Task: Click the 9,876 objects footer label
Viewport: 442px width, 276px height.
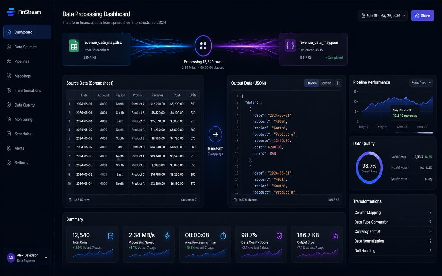Action: pyautogui.click(x=248, y=200)
